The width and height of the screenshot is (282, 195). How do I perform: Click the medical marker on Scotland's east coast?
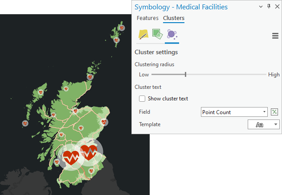104,122
